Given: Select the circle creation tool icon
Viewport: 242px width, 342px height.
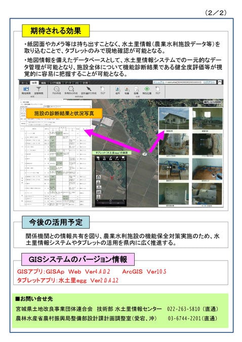Looking at the screenshot, I should coord(57,89).
